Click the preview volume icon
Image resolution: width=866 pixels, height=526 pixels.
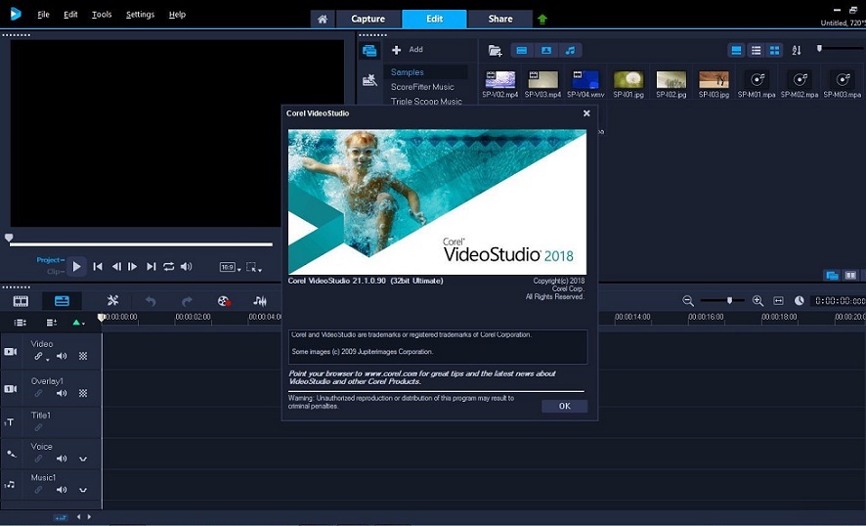(x=186, y=266)
